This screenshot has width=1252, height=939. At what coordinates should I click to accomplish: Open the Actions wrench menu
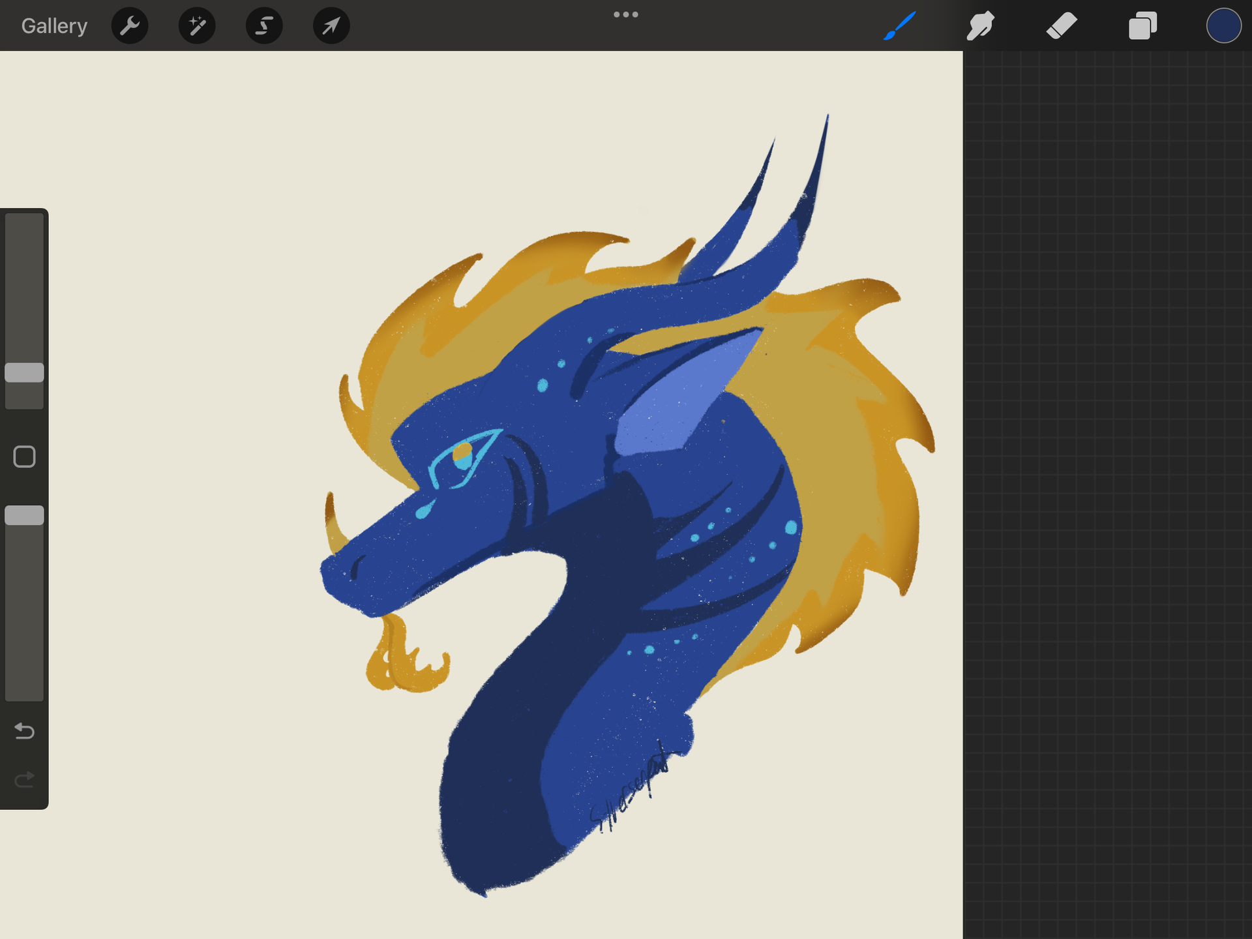pyautogui.click(x=130, y=26)
